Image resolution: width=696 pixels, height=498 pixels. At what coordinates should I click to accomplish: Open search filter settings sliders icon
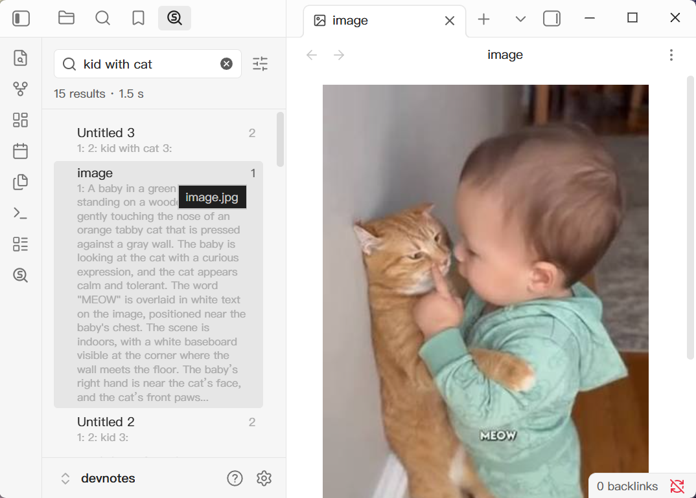[x=260, y=64]
